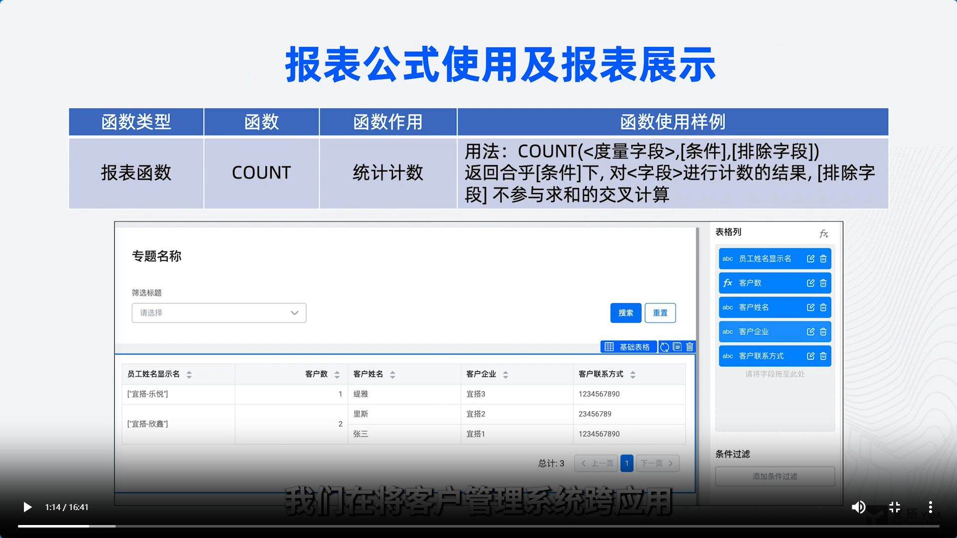Sort by 客户企业 column
Image resolution: width=957 pixels, height=538 pixels.
click(x=506, y=374)
